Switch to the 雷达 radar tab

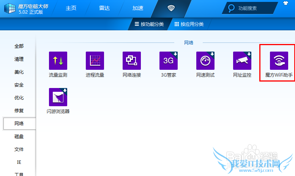(104, 8)
